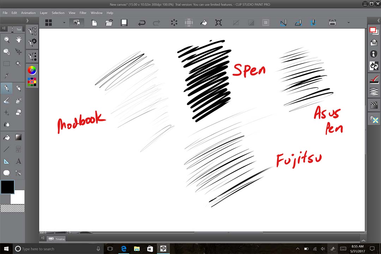This screenshot has height=254, width=381.
Task: Select the Ruler triangle tool
Action: pyautogui.click(x=7, y=161)
